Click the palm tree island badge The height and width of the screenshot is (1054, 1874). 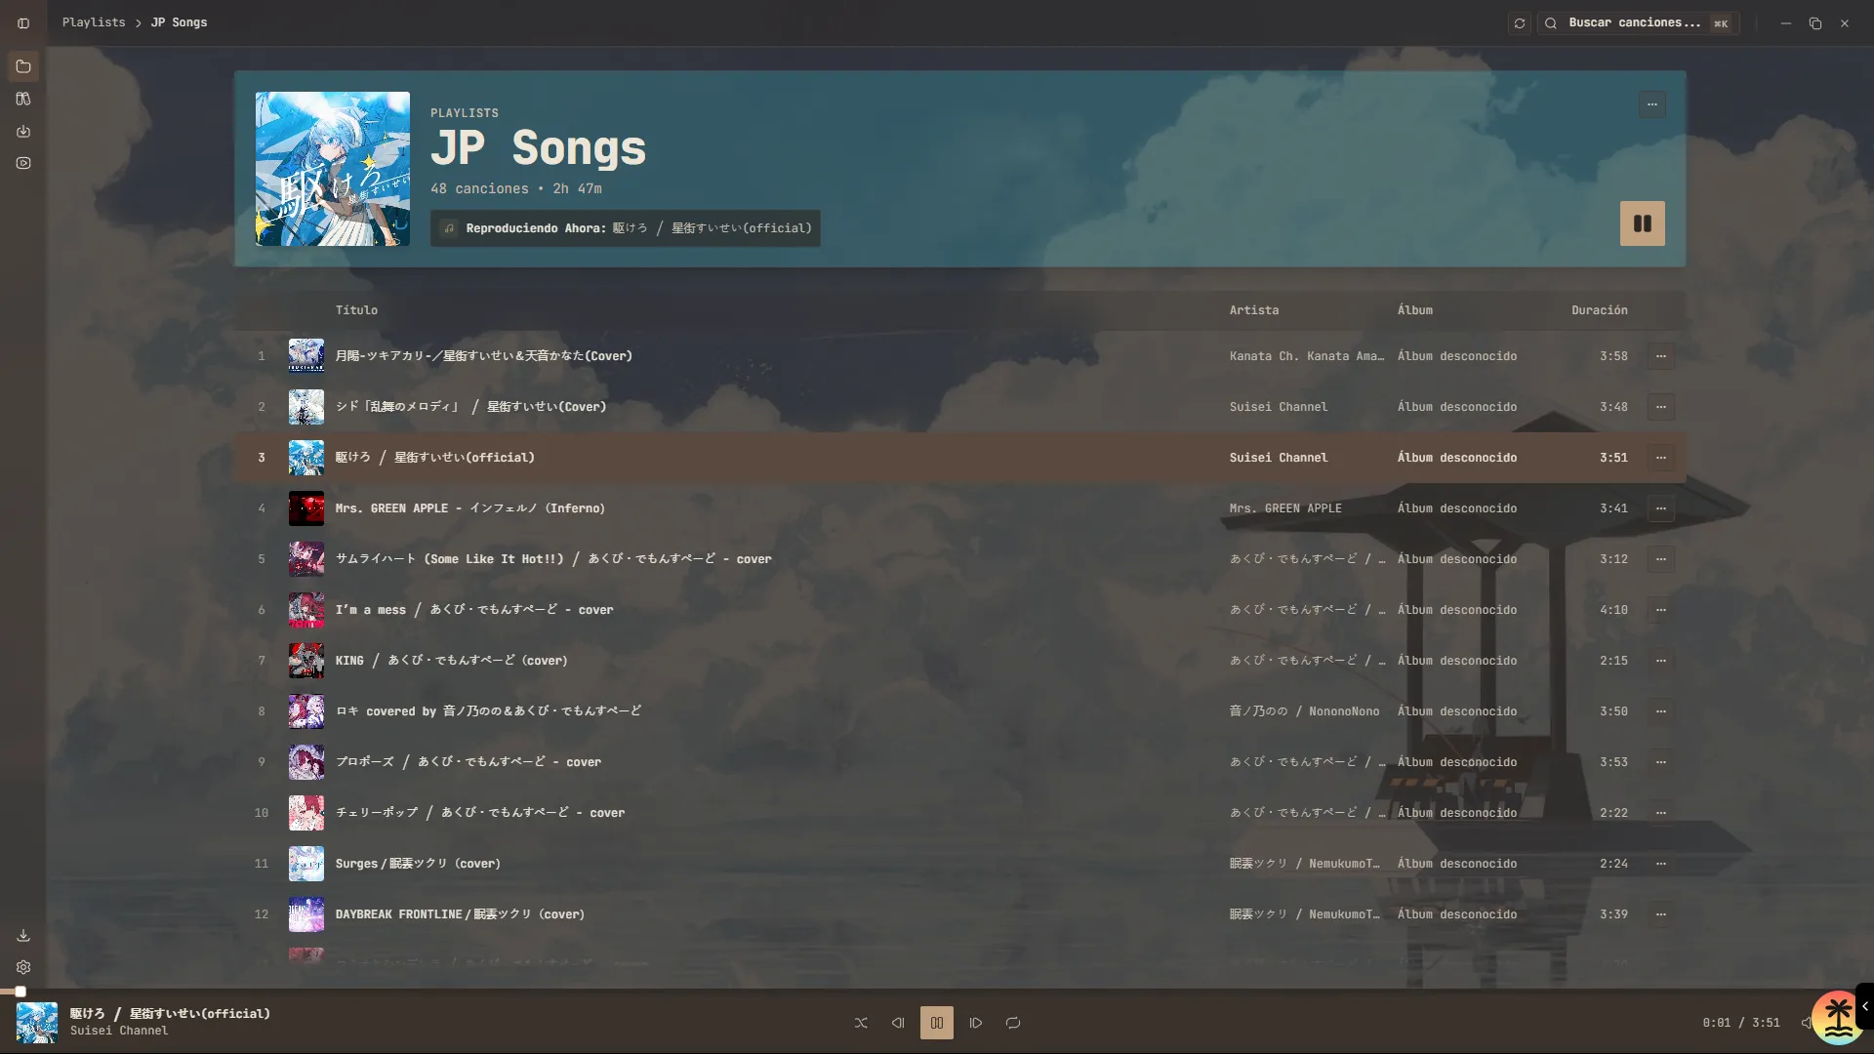[x=1839, y=1018]
